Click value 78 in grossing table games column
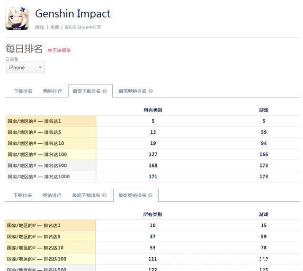 pyautogui.click(x=264, y=248)
